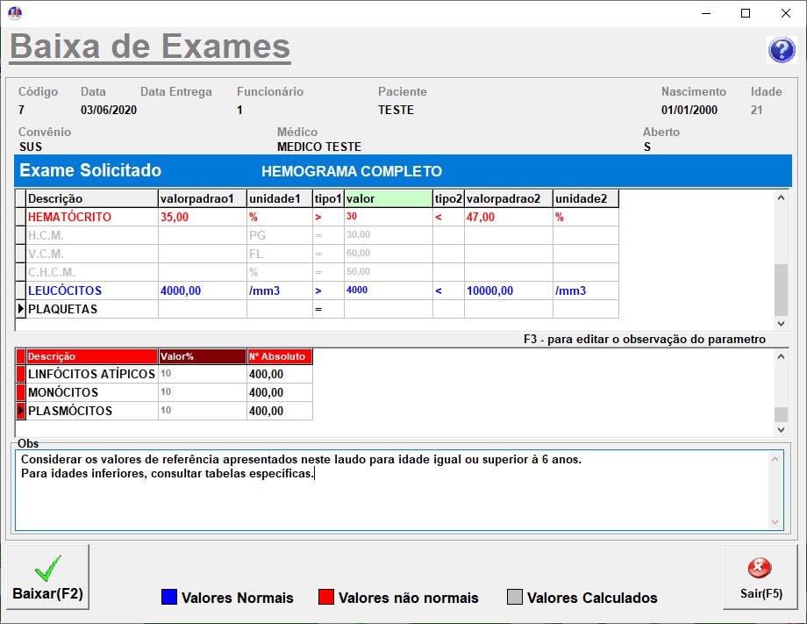Click the red row marker beside PLASMÓCITOS
This screenshot has width=807, height=624.
(20, 411)
